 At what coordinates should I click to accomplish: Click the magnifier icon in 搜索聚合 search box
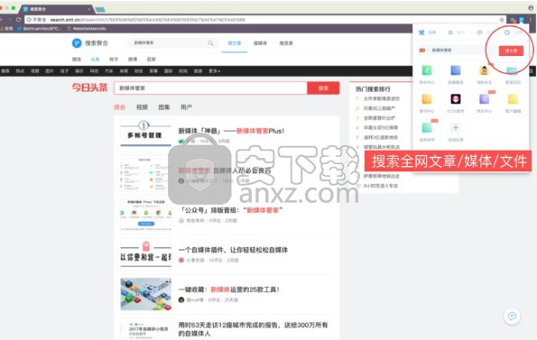(210, 43)
